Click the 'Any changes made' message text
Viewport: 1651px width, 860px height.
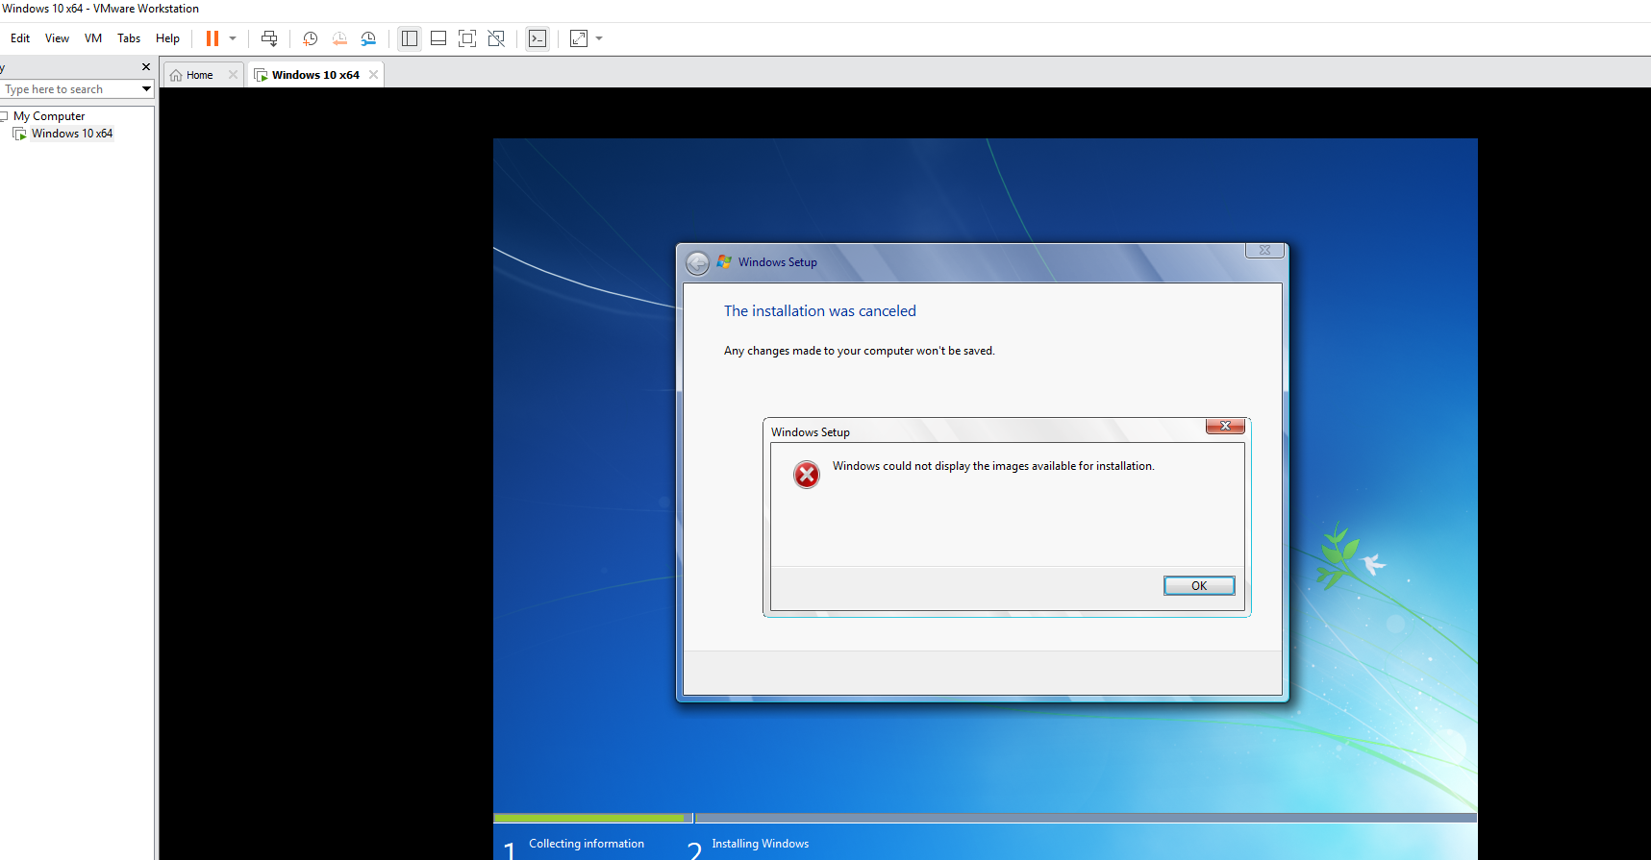(x=860, y=351)
